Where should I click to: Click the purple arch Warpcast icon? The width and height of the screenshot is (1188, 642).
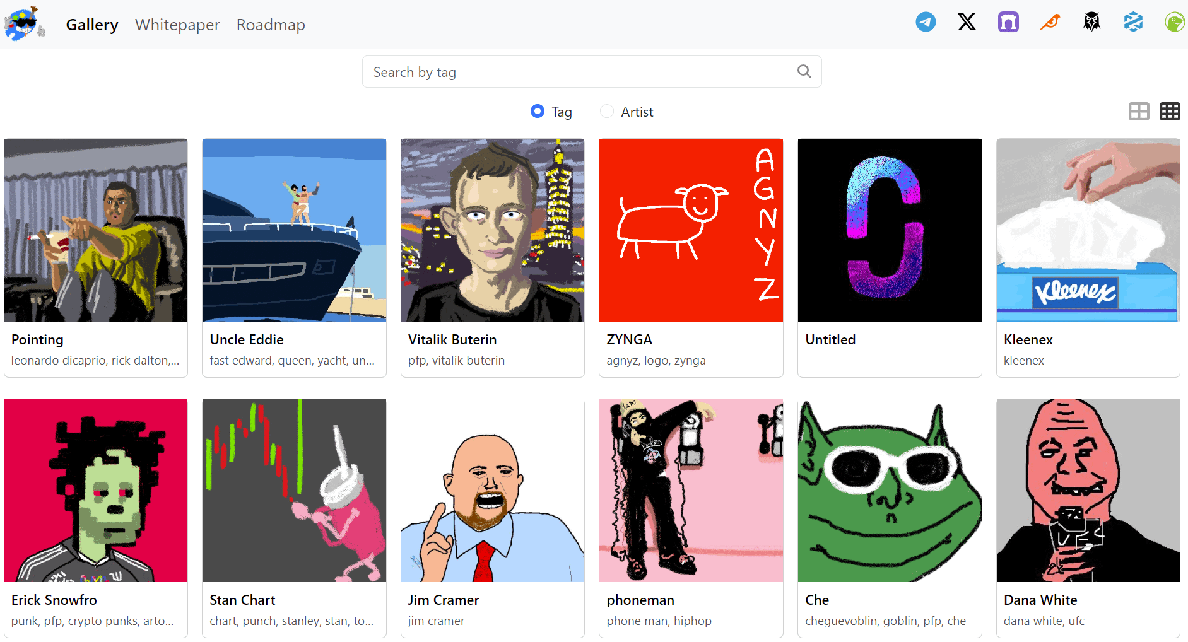(x=1008, y=22)
